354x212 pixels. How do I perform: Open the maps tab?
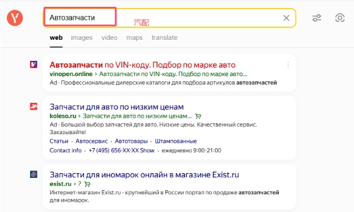[134, 38]
